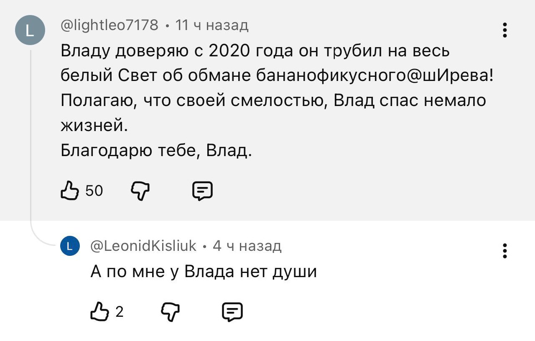Image resolution: width=535 pixels, height=341 pixels.
Task: Open LeonidKisliuk's blue avatar
Action: point(69,245)
